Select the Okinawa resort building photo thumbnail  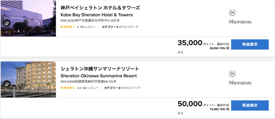pos(28,79)
